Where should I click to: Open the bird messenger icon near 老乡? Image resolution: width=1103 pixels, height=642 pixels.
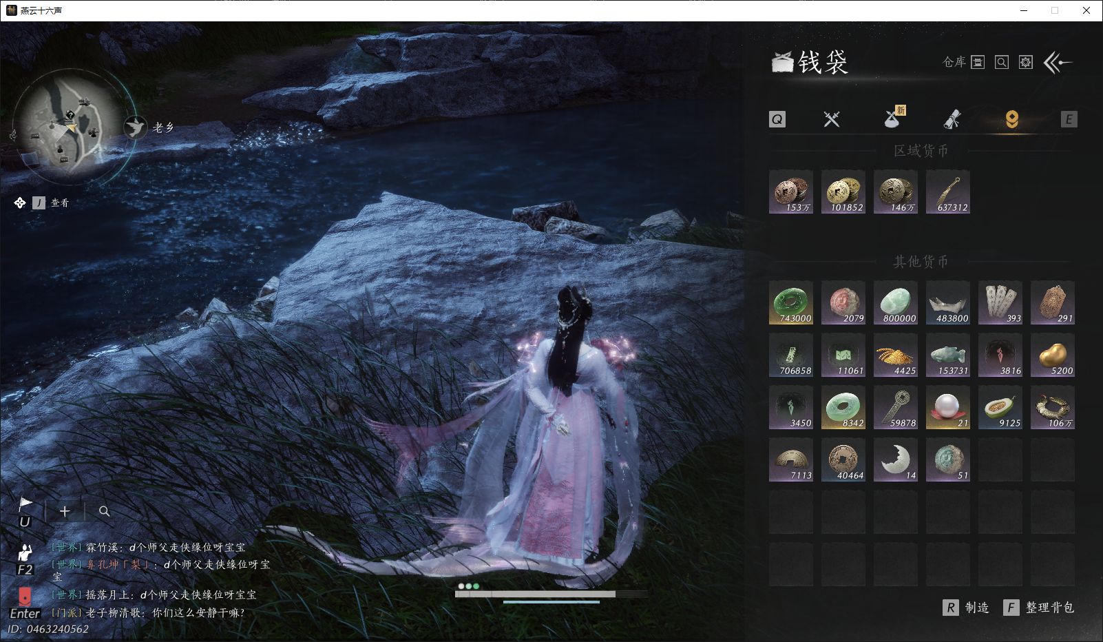coord(136,127)
